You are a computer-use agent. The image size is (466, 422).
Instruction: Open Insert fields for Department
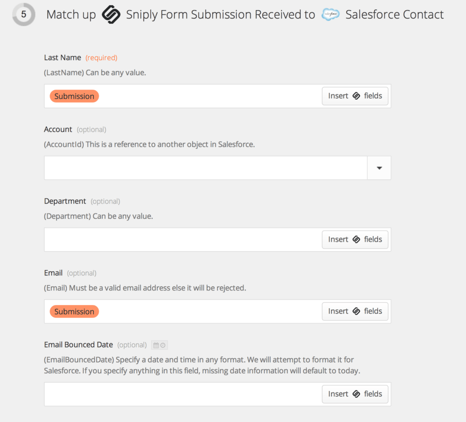(x=355, y=239)
